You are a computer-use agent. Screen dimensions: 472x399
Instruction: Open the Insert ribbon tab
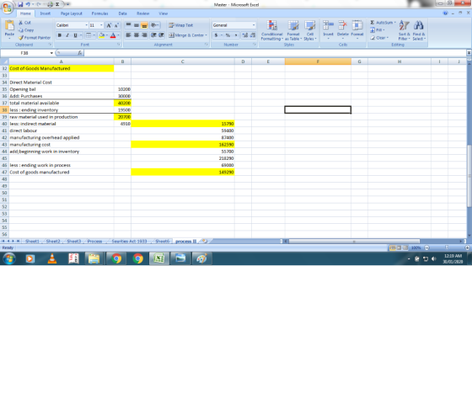46,13
